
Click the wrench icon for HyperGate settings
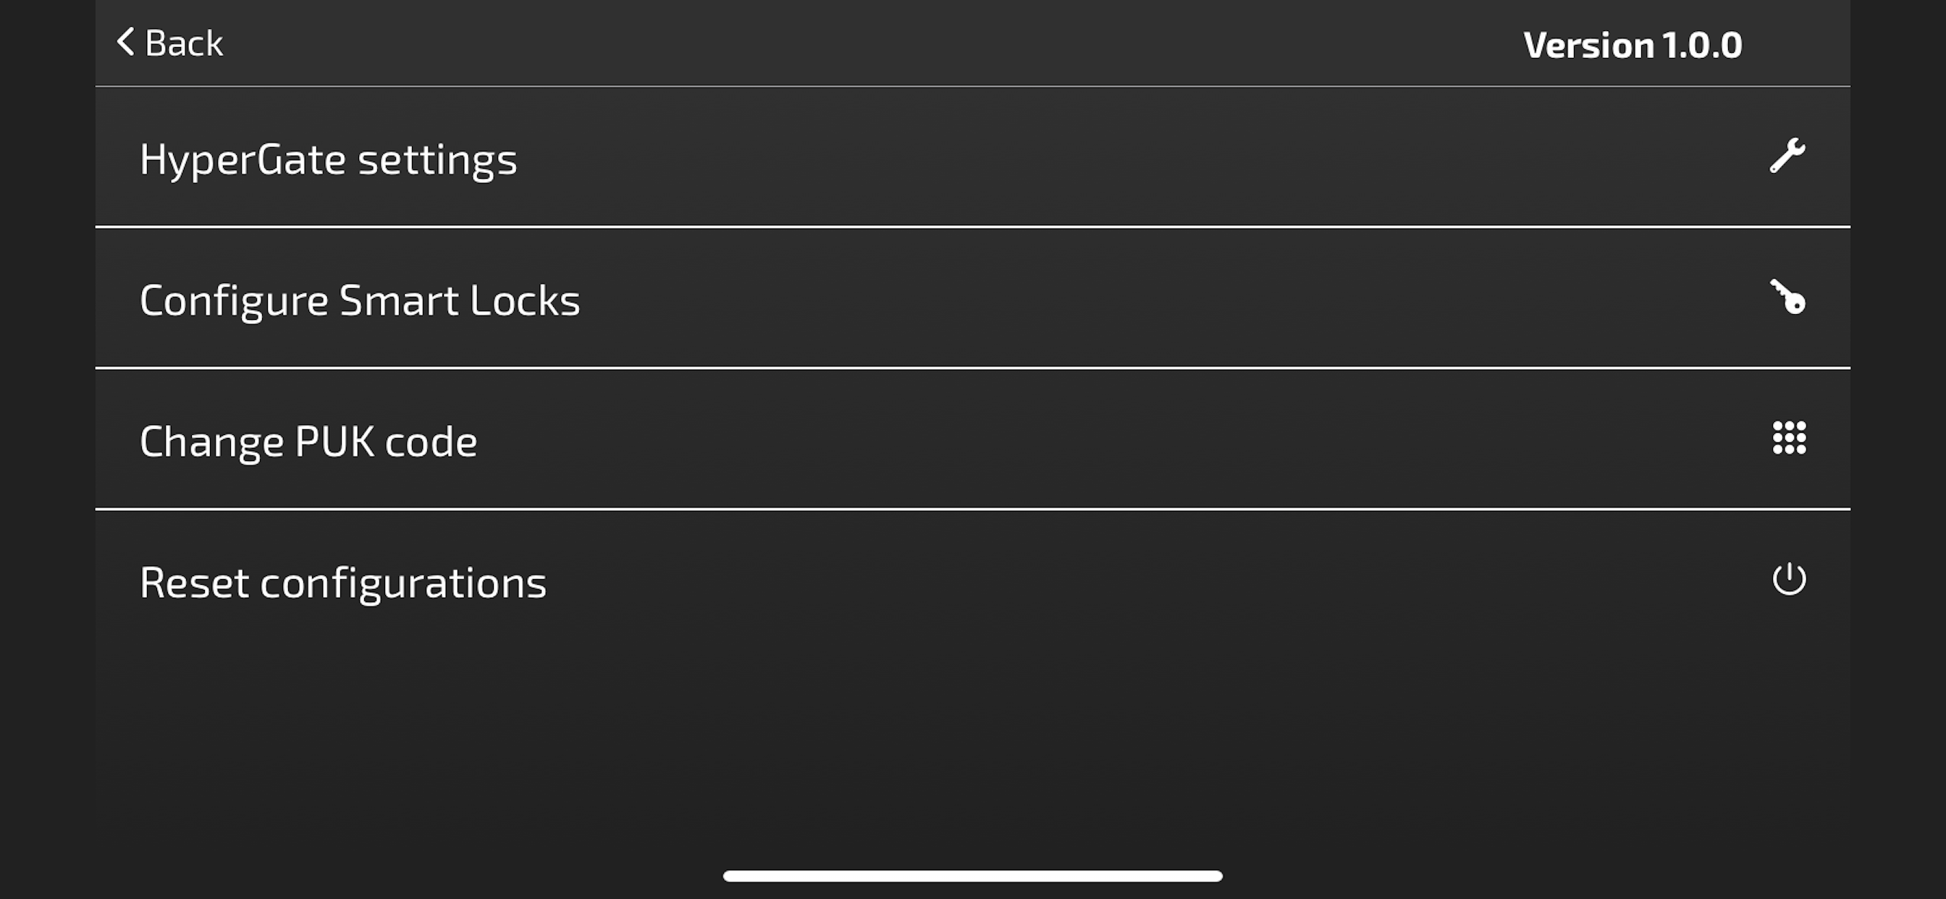pos(1787,156)
